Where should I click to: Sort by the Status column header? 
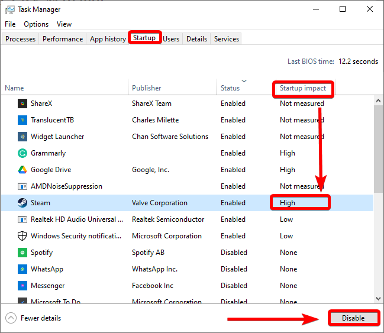click(230, 88)
